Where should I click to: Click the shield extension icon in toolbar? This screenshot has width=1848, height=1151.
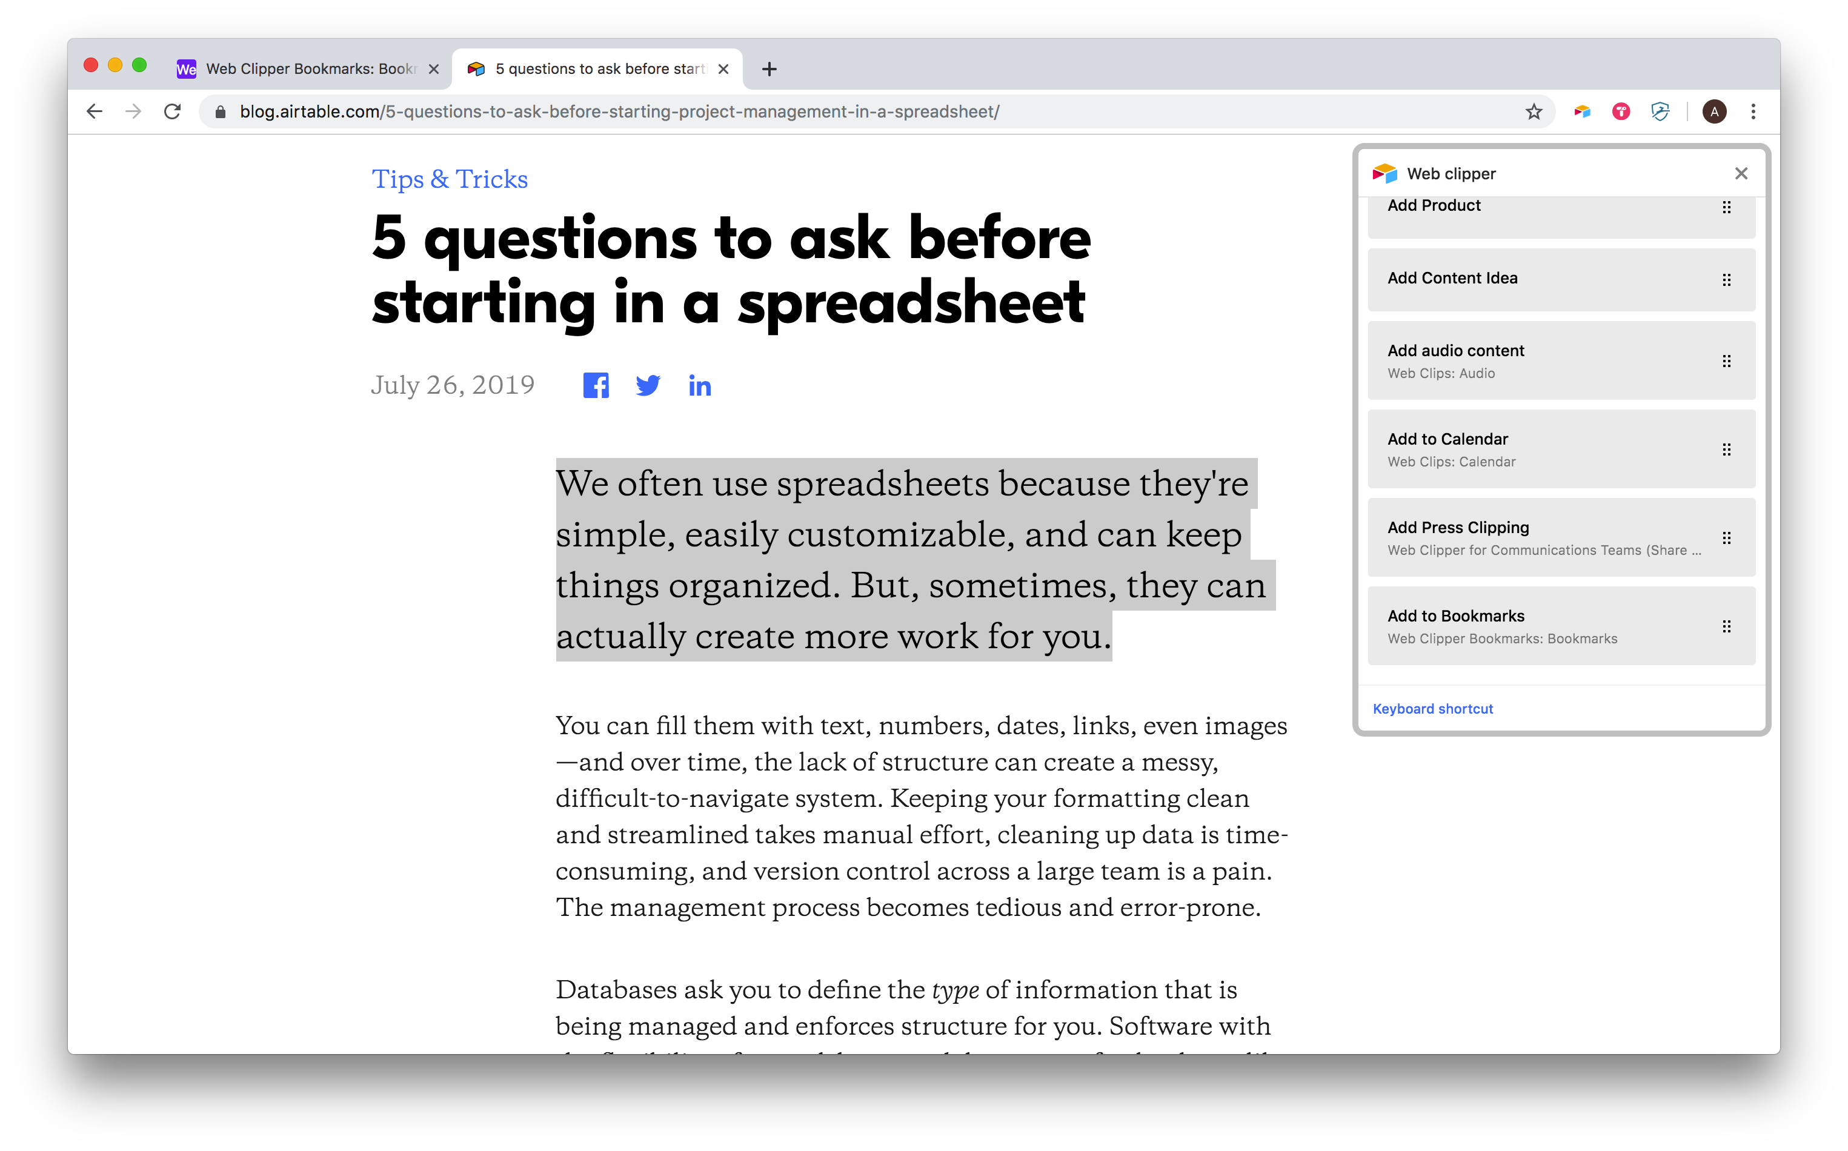1660,112
